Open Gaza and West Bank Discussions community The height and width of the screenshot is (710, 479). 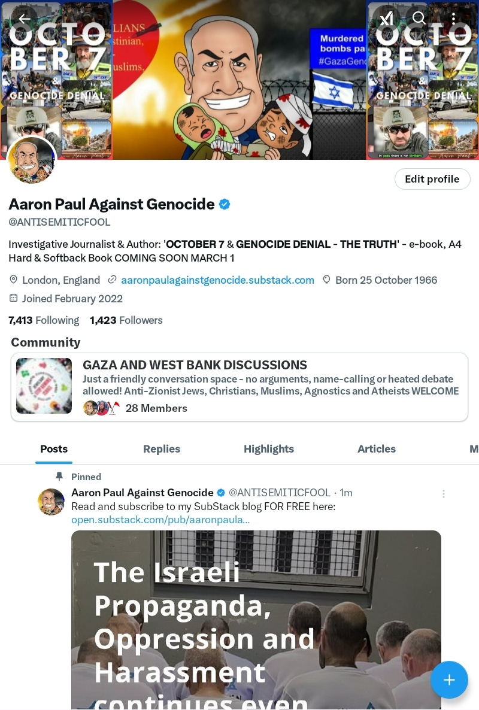(239, 387)
